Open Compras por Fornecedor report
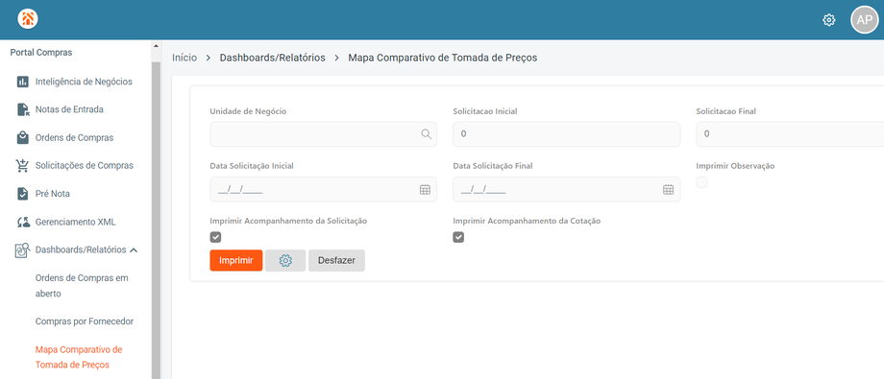The image size is (884, 379). click(x=85, y=321)
